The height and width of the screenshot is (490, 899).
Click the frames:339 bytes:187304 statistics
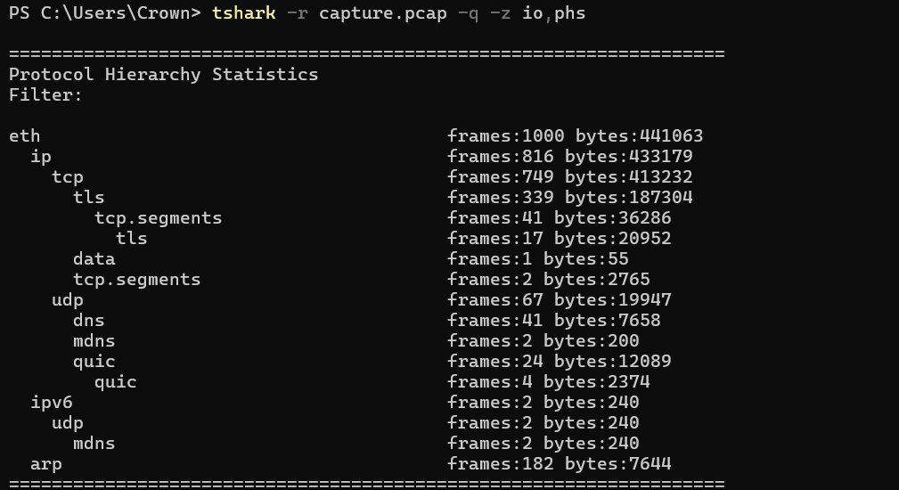click(x=569, y=198)
